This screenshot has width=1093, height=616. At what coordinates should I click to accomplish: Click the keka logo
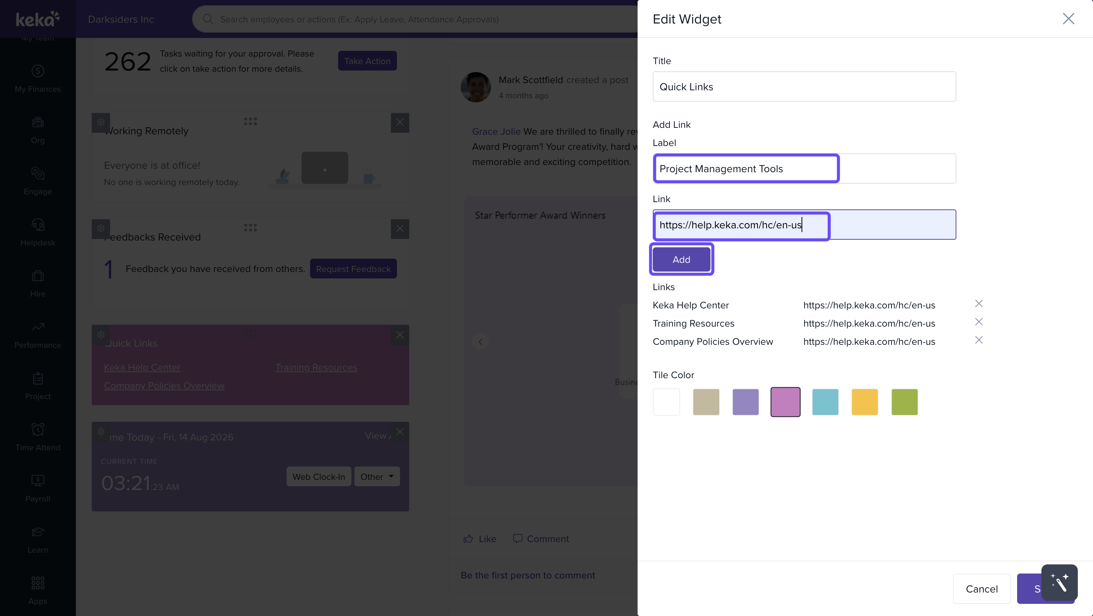[x=38, y=19]
